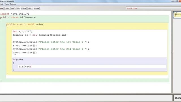This screenshot has height=102, width=181.
Task: Open the Source Code view dropdown
Action: tap(154, 8)
